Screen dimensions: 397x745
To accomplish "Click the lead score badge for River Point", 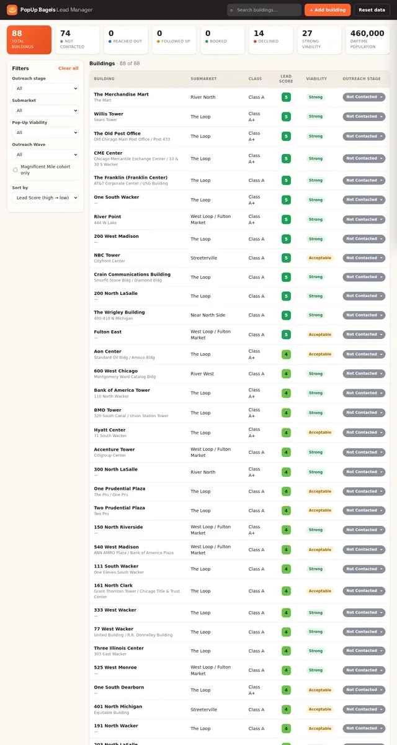I will click(x=286, y=219).
